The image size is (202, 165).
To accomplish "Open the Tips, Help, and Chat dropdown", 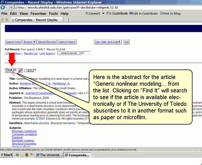I will coord(108,42).
